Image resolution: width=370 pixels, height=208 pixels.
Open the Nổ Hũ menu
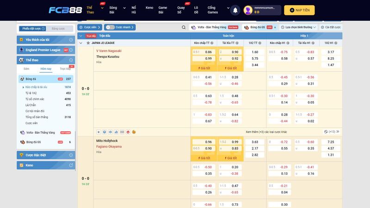pos(134,10)
